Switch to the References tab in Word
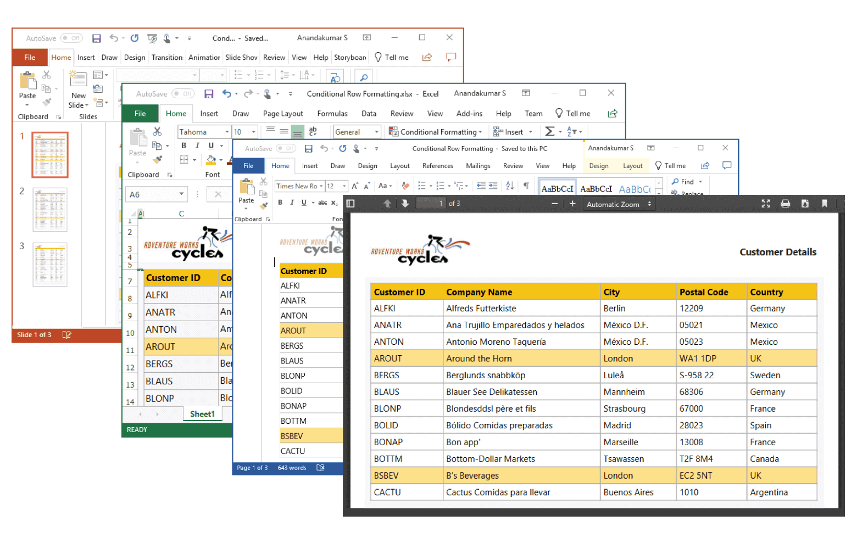This screenshot has width=857, height=549. tap(437, 166)
